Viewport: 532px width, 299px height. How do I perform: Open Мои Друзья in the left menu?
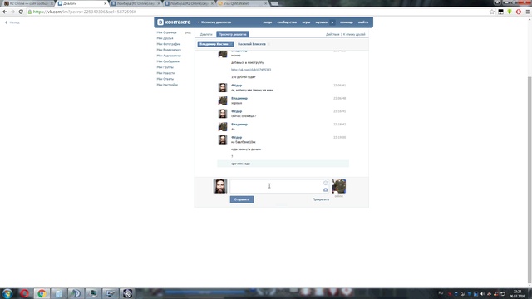point(165,38)
